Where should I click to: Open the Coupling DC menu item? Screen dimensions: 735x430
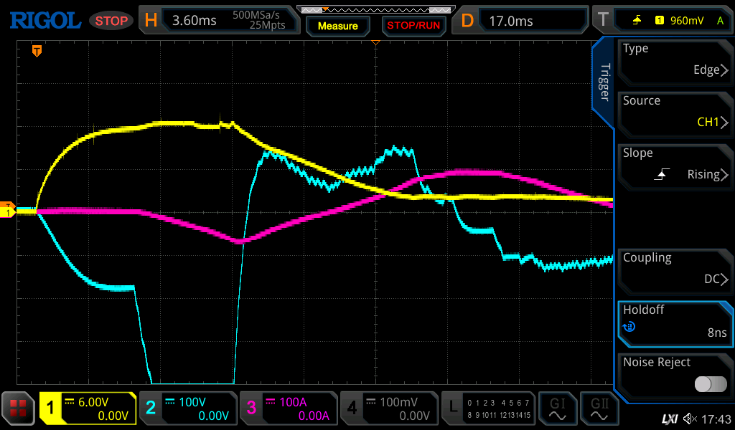[x=674, y=269]
